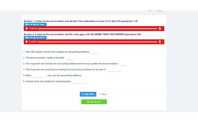
Task: Seek within the Section 2 audio progress bar
Action: (97, 42)
